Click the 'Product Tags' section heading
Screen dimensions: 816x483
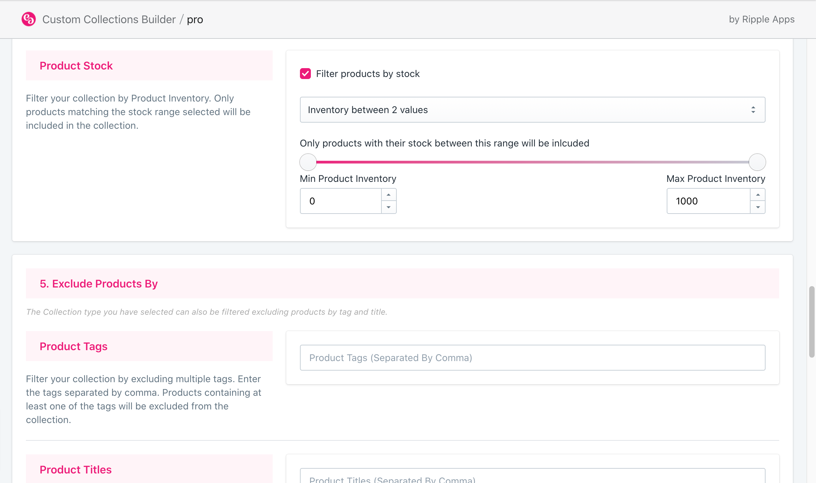[74, 346]
